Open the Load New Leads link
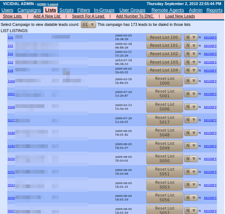This screenshot has width=225, height=214. click(180, 16)
